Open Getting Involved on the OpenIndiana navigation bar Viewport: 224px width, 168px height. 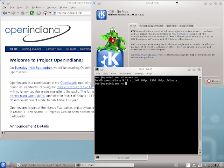point(31,49)
